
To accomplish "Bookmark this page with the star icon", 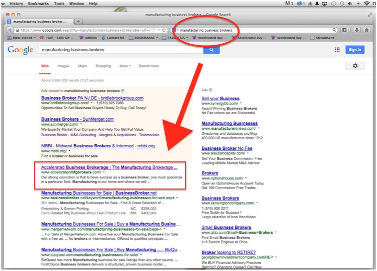I will [x=154, y=30].
